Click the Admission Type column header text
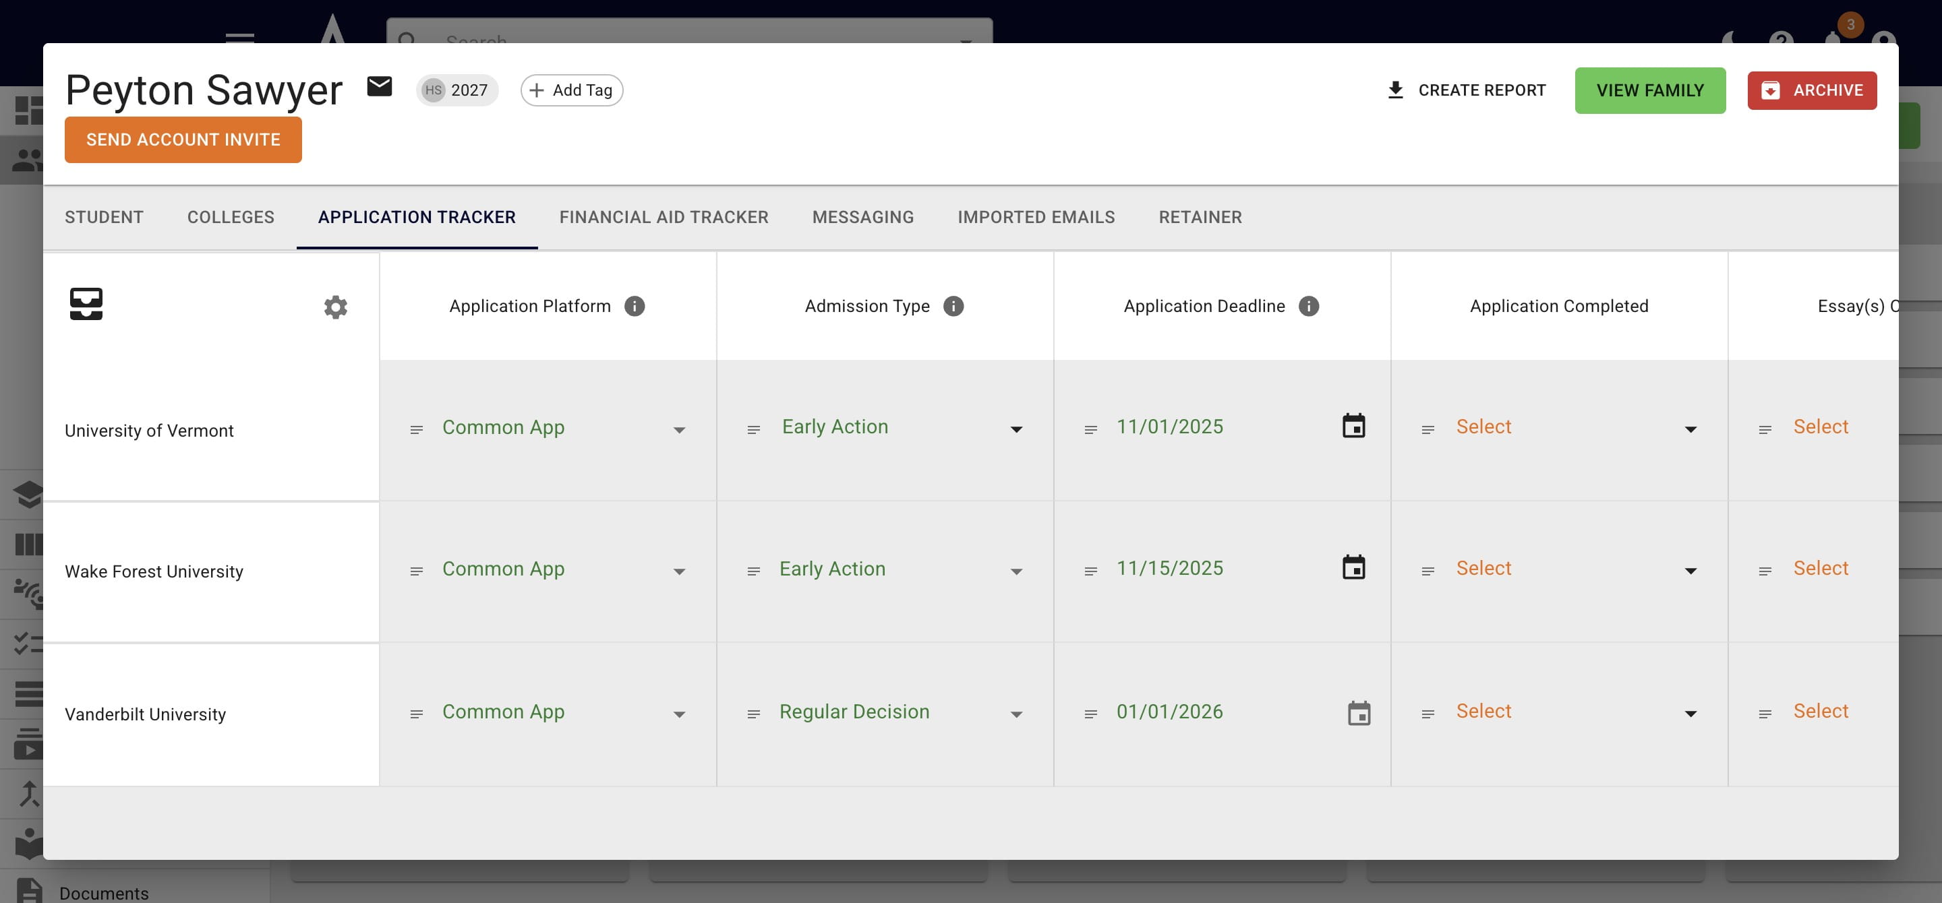The image size is (1942, 903). [x=867, y=306]
